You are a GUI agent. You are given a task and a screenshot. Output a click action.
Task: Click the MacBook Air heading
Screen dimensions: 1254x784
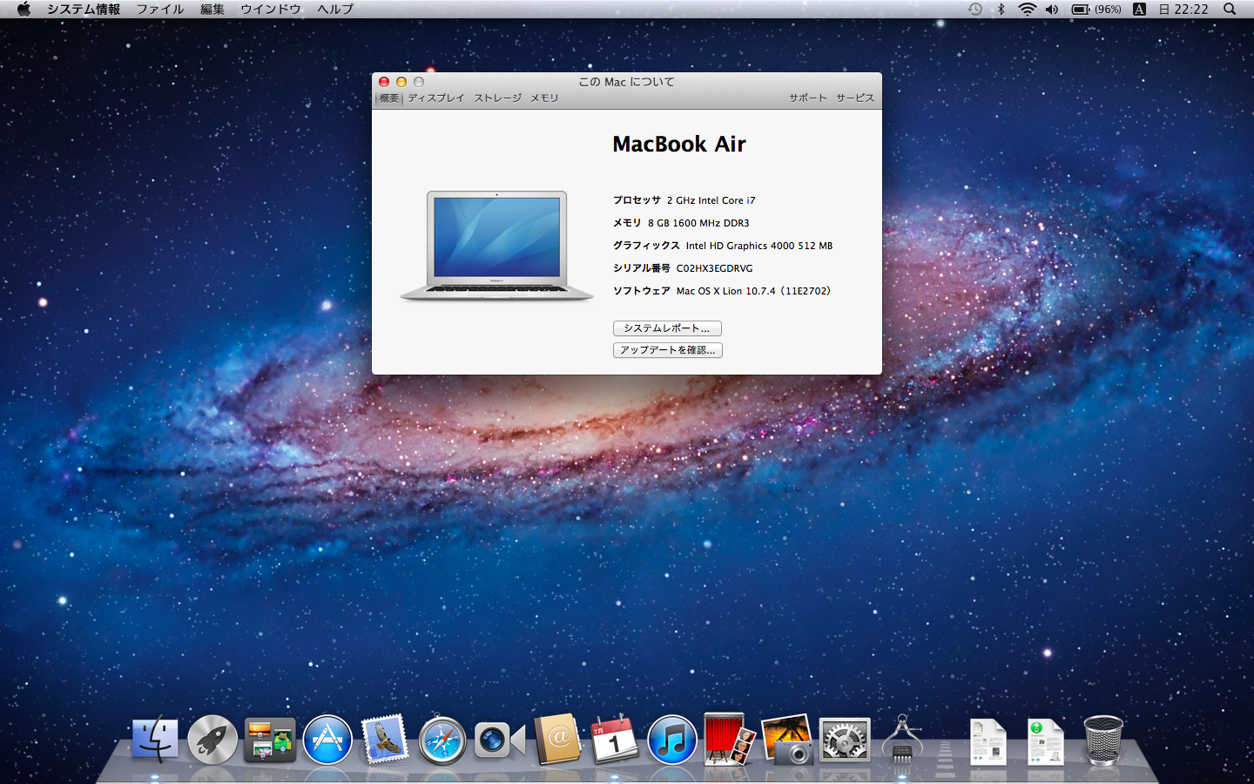coord(679,144)
